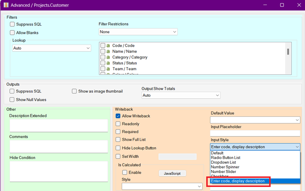Click the 'a' icon beside Code / Code
Viewport: 305px width, 191px height.
point(108,45)
